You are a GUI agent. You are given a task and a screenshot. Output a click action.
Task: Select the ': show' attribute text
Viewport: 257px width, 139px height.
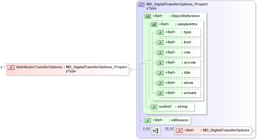187,83
